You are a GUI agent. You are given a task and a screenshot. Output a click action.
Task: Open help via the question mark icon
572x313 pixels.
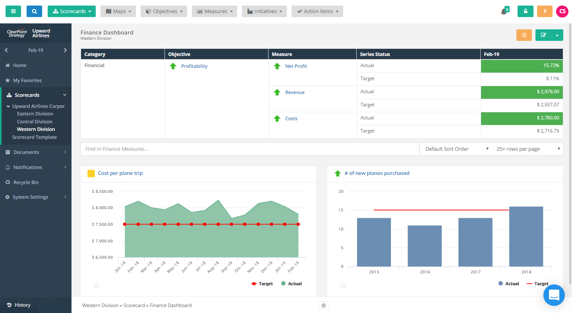544,11
